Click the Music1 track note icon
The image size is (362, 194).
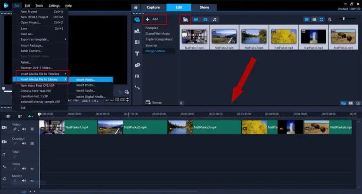[x=4, y=178]
